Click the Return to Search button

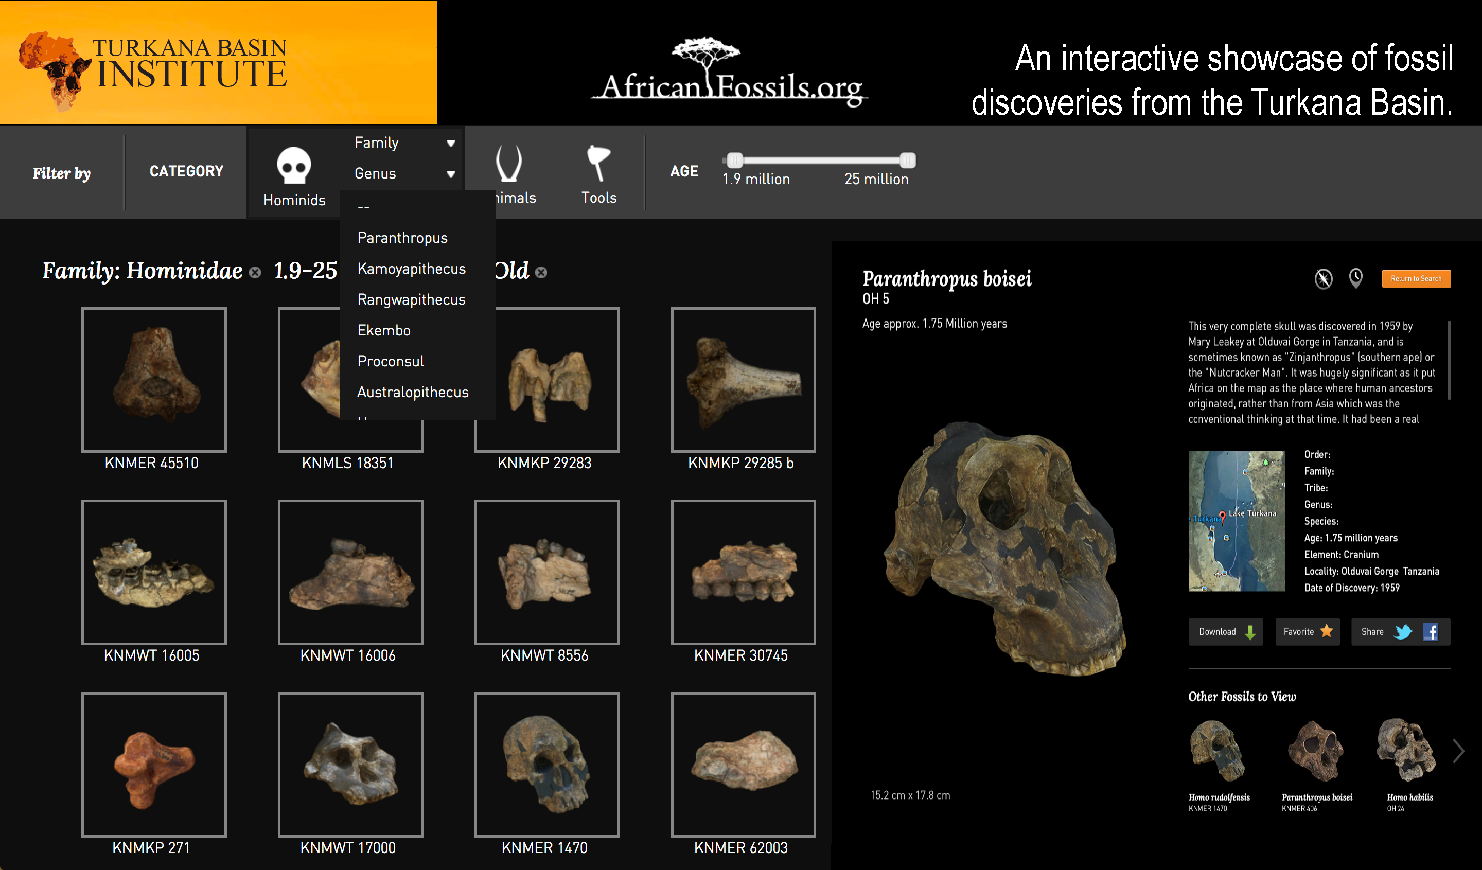1416,279
